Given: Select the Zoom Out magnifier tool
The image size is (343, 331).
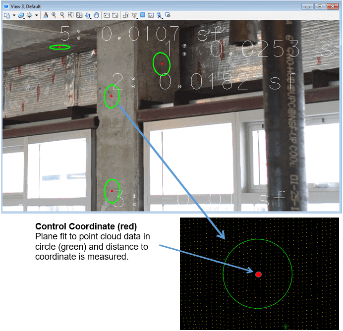Looking at the screenshot, I should pos(62,15).
